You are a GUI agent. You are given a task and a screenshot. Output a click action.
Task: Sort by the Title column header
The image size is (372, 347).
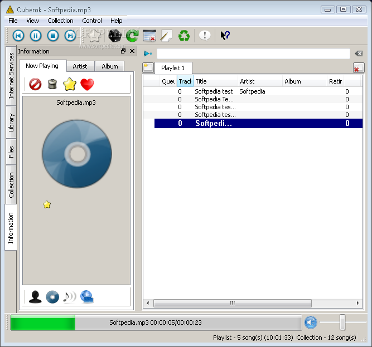[x=215, y=81]
